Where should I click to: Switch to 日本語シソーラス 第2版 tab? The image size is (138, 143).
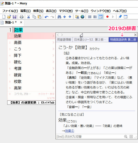(x=91, y=40)
